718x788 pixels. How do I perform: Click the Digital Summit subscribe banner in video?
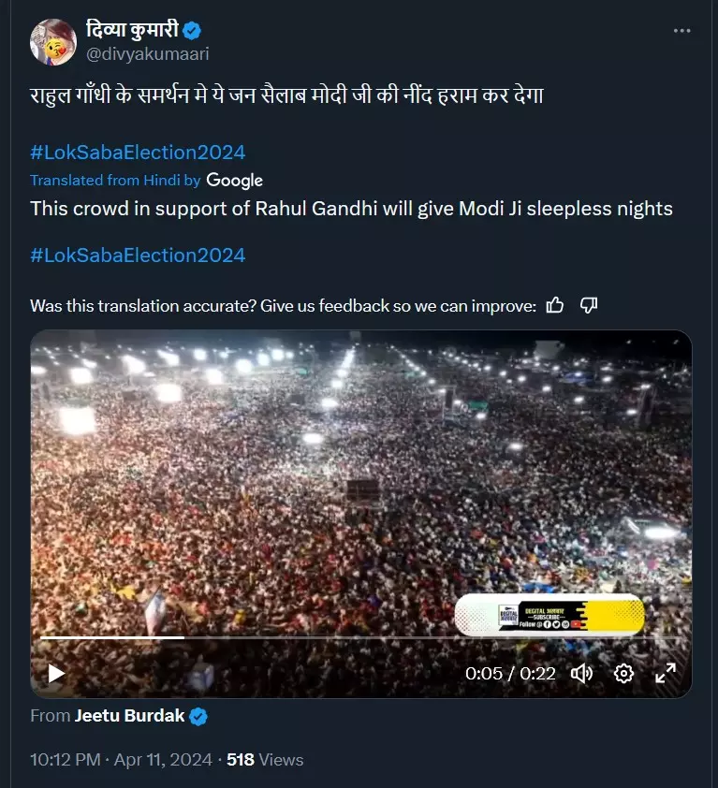tap(549, 616)
